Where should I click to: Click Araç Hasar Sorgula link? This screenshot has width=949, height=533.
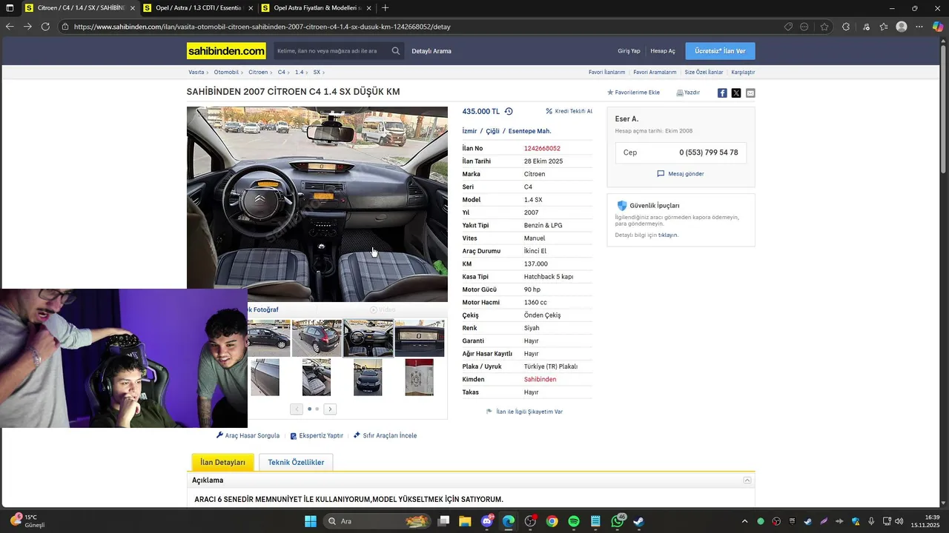(248, 435)
